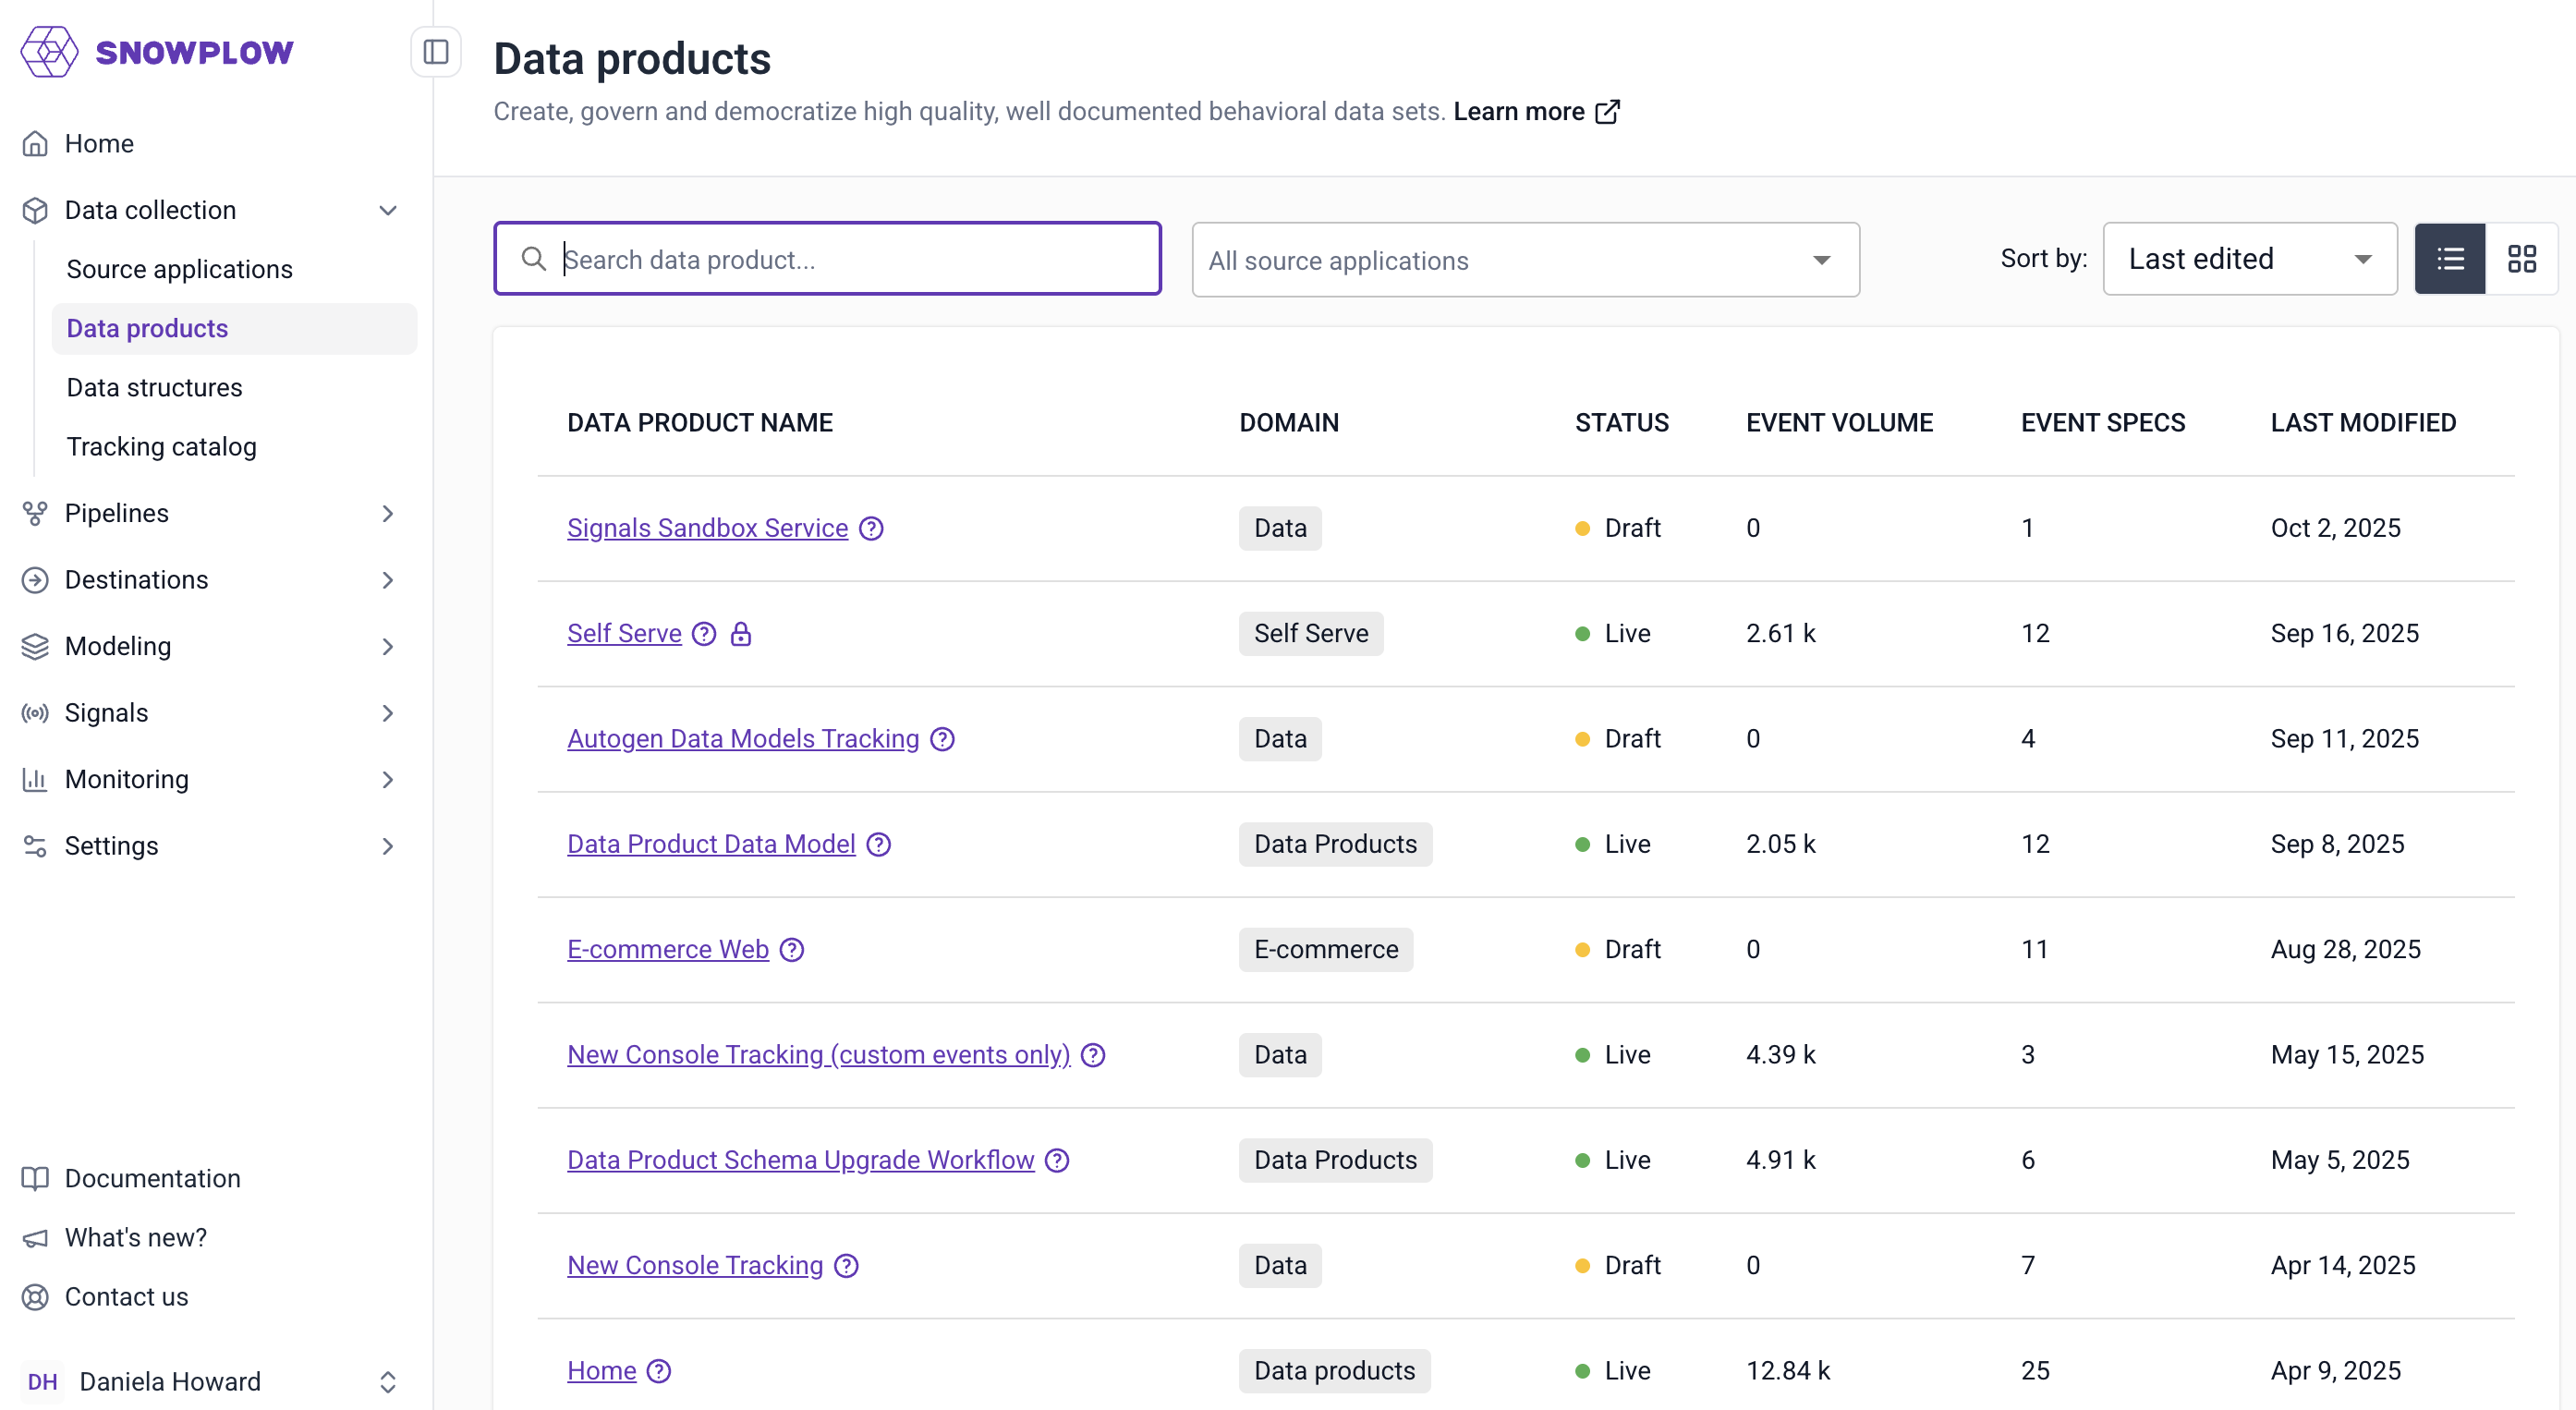Screen dimensions: 2576x1410
Task: Open the Daniela Howard account switcher
Action: [x=388, y=1382]
